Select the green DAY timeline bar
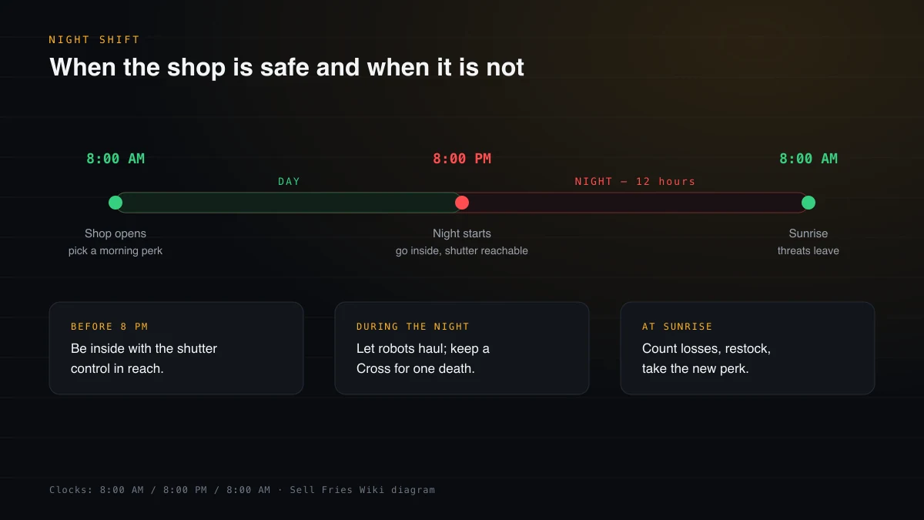This screenshot has height=520, width=924. point(289,203)
